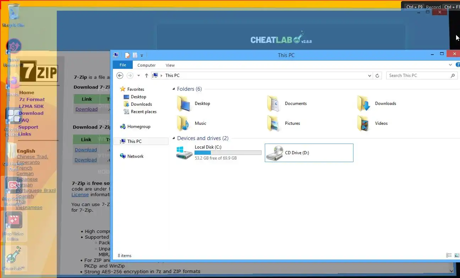460x278 pixels.
Task: Click the breadcrumb arrow before This PC
Action: [161, 76]
